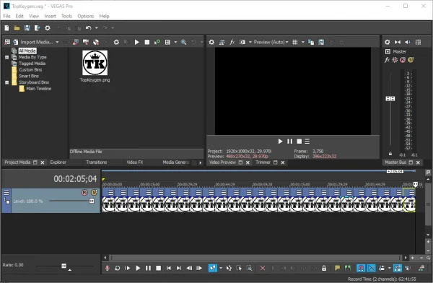The height and width of the screenshot is (283, 433).
Task: Open Video Output FX in preview toolbar
Action: click(232, 42)
